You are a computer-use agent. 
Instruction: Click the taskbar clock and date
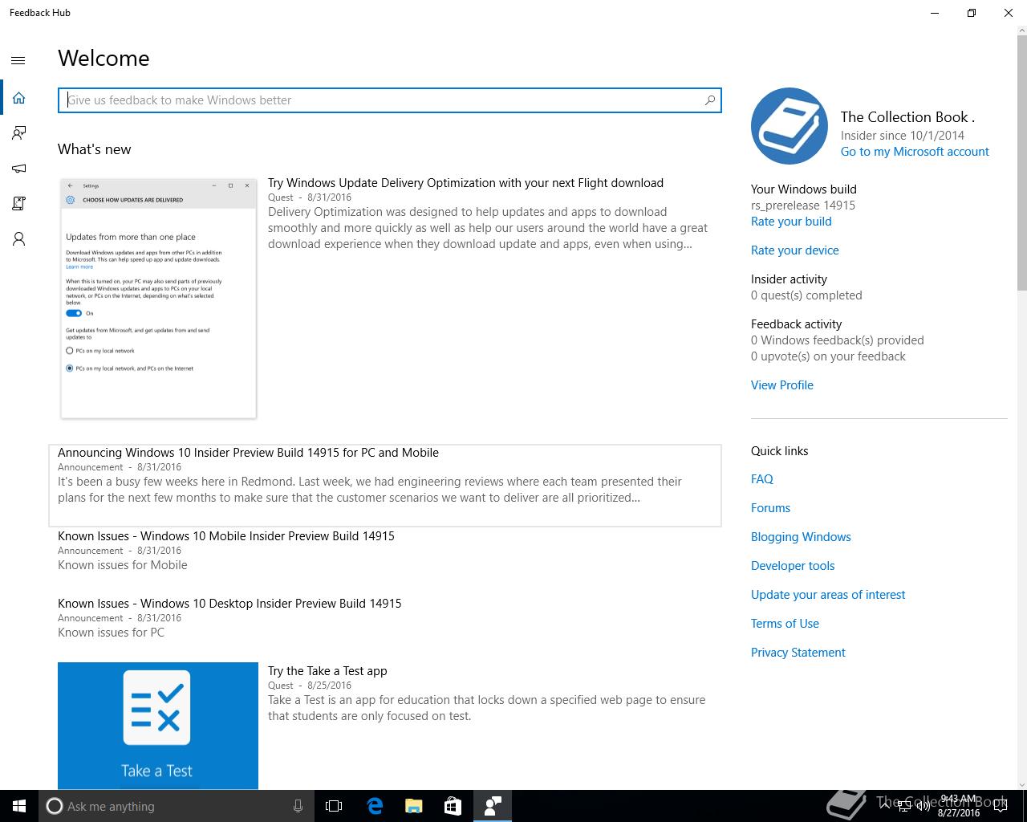pos(959,806)
